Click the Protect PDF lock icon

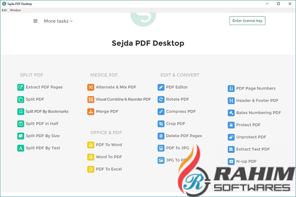pyautogui.click(x=231, y=125)
